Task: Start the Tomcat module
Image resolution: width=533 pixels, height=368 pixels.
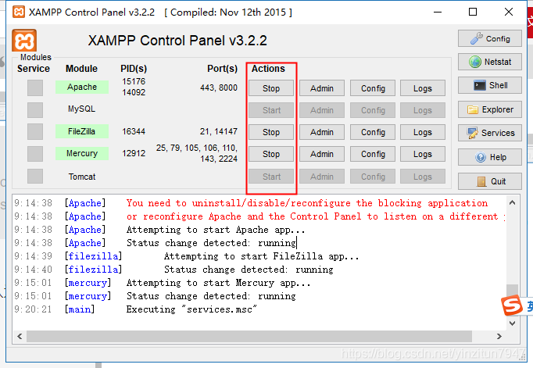Action: click(x=271, y=177)
